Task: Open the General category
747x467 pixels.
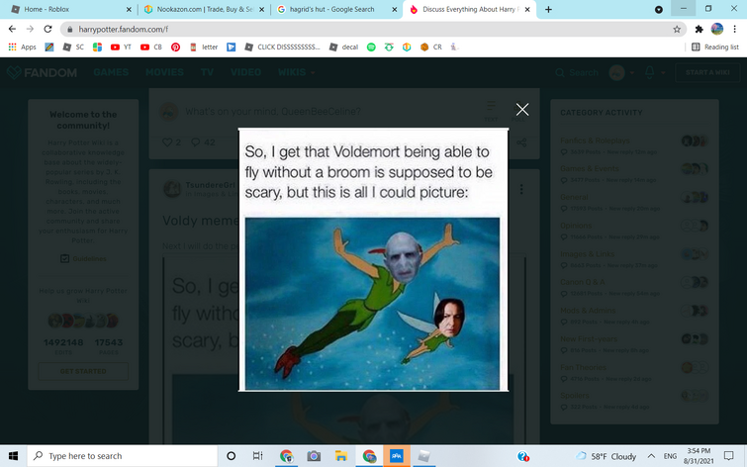Action: pyautogui.click(x=574, y=197)
